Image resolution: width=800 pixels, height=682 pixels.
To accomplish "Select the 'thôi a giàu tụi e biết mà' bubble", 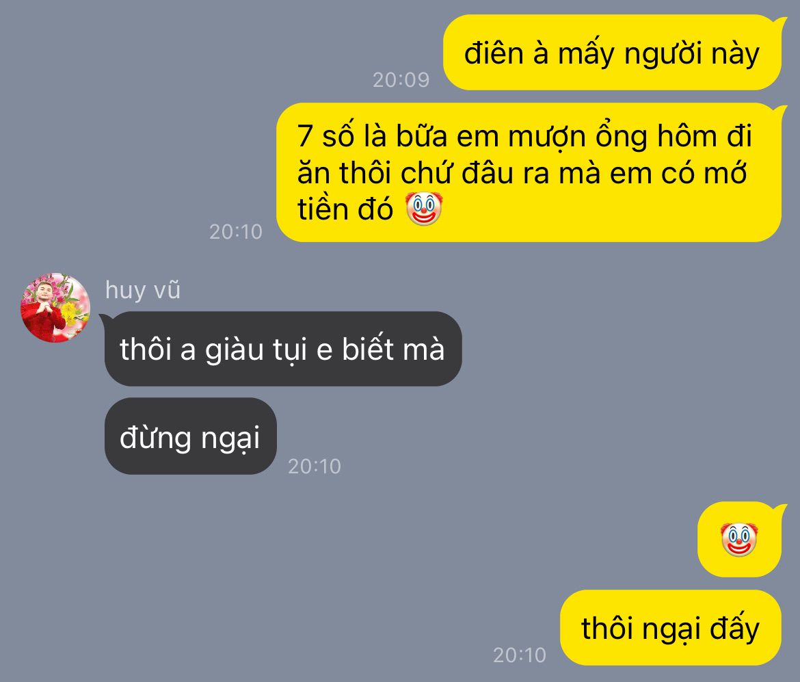I will point(282,349).
